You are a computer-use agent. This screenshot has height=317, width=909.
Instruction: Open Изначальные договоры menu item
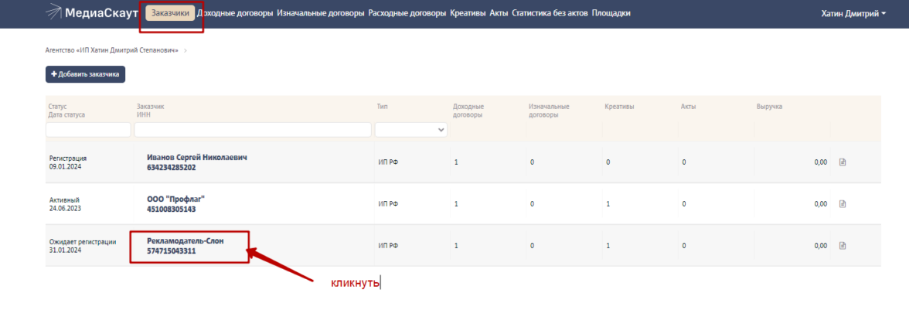tap(320, 13)
